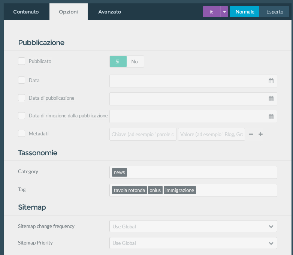Click inside the Category taxonomy field
This screenshot has width=293, height=255.
click(x=193, y=172)
